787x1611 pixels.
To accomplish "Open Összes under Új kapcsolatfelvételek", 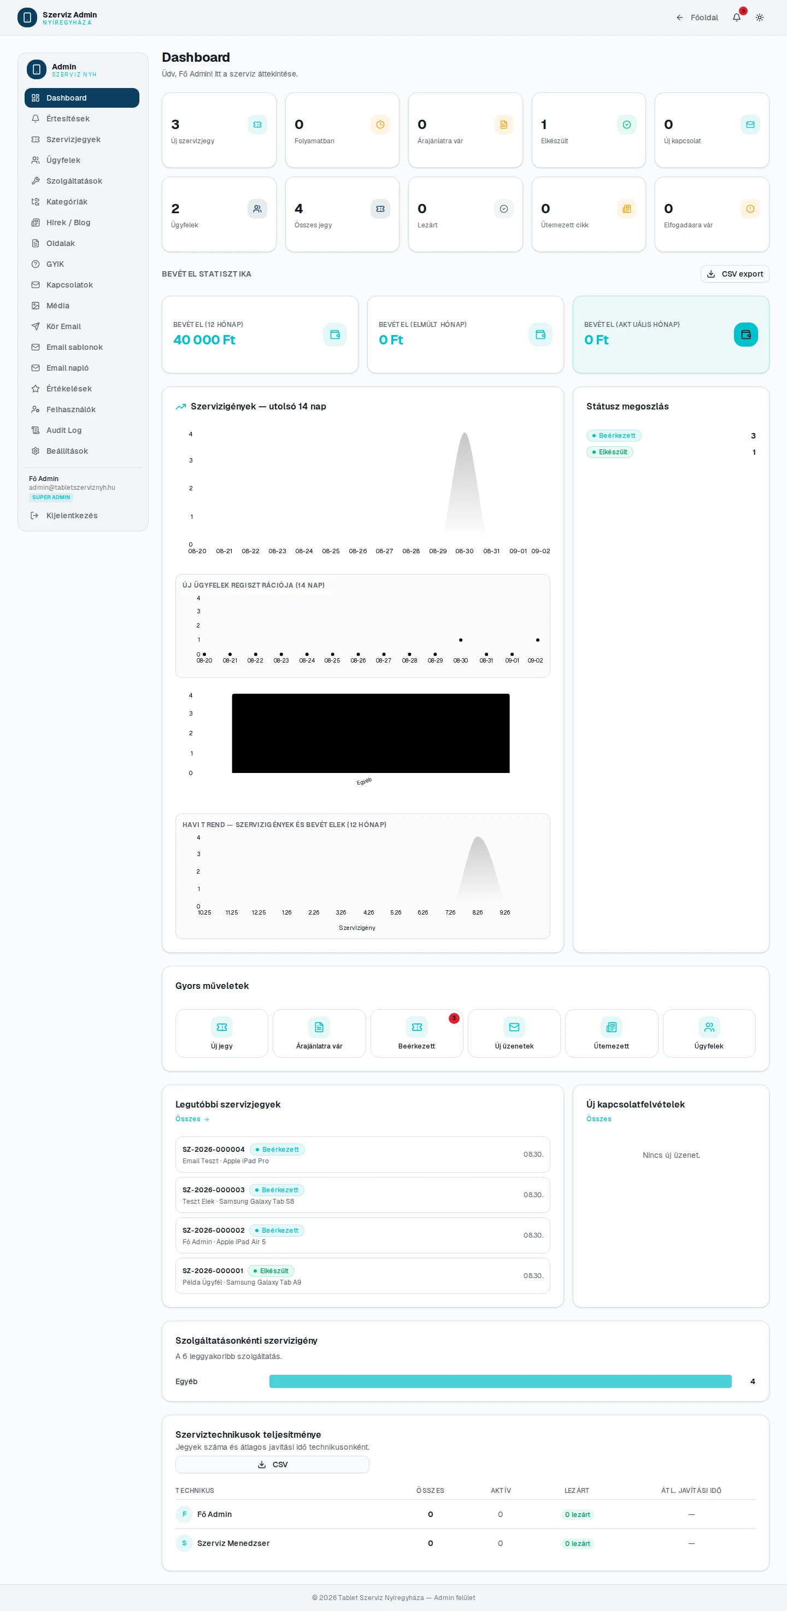I will coord(599,1119).
